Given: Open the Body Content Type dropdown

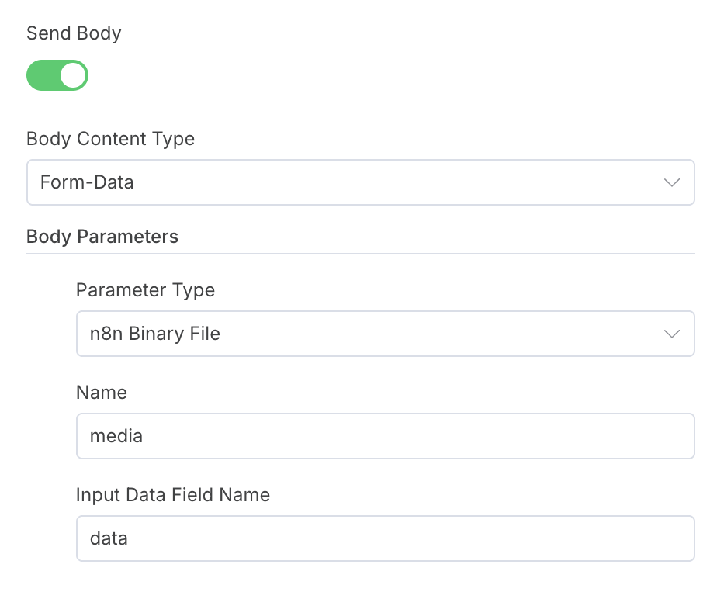Looking at the screenshot, I should pyautogui.click(x=361, y=182).
